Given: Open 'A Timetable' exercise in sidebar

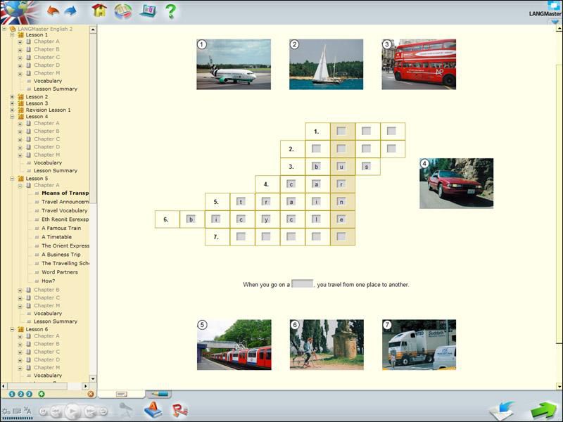Looking at the screenshot, I should point(56,237).
